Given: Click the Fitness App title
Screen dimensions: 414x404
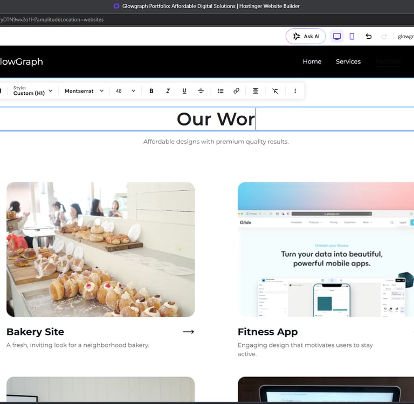Looking at the screenshot, I should (x=268, y=332).
